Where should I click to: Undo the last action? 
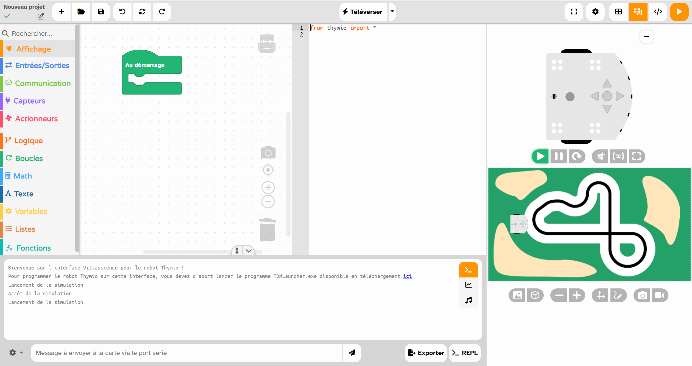[x=122, y=12]
